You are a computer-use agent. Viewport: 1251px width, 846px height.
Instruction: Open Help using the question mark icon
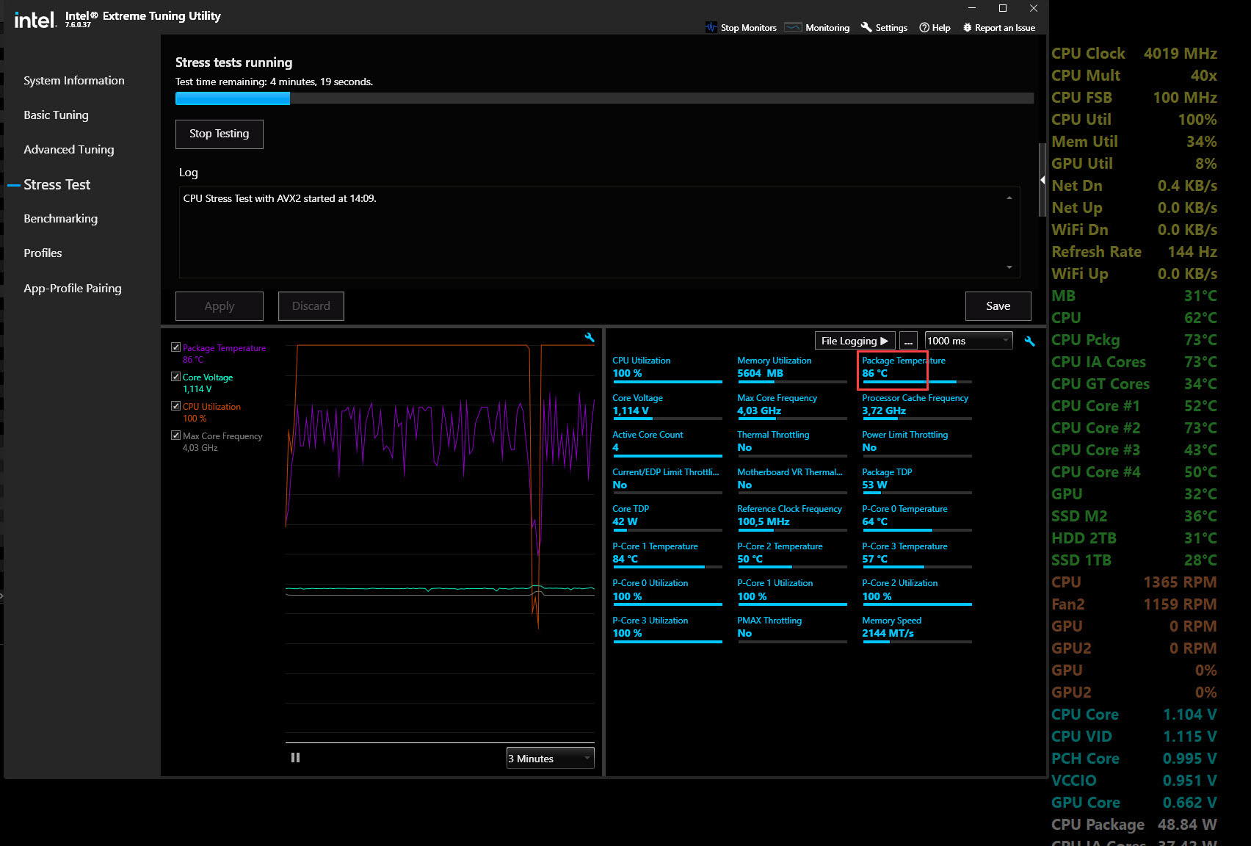point(924,27)
